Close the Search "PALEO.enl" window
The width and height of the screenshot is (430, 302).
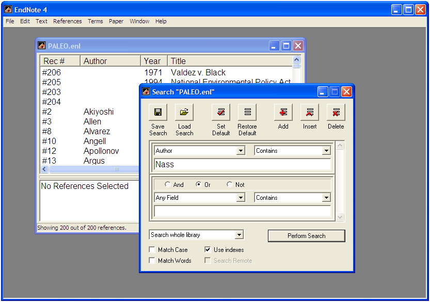pos(346,91)
